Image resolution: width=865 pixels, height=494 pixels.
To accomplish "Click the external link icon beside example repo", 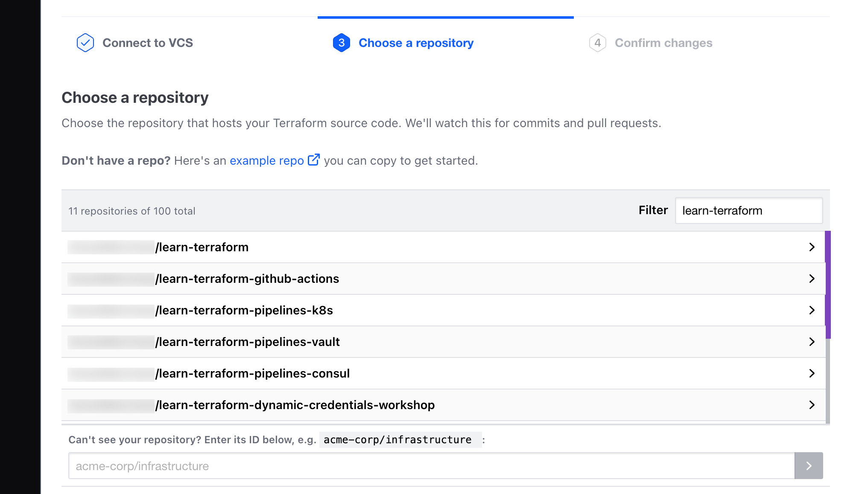I will tap(314, 160).
